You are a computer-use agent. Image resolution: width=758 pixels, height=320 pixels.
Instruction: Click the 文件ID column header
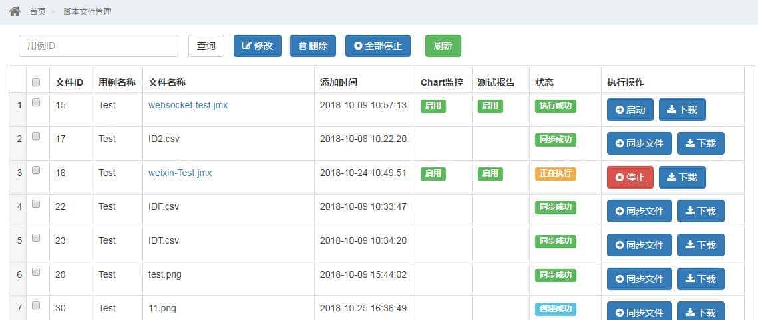(x=69, y=82)
